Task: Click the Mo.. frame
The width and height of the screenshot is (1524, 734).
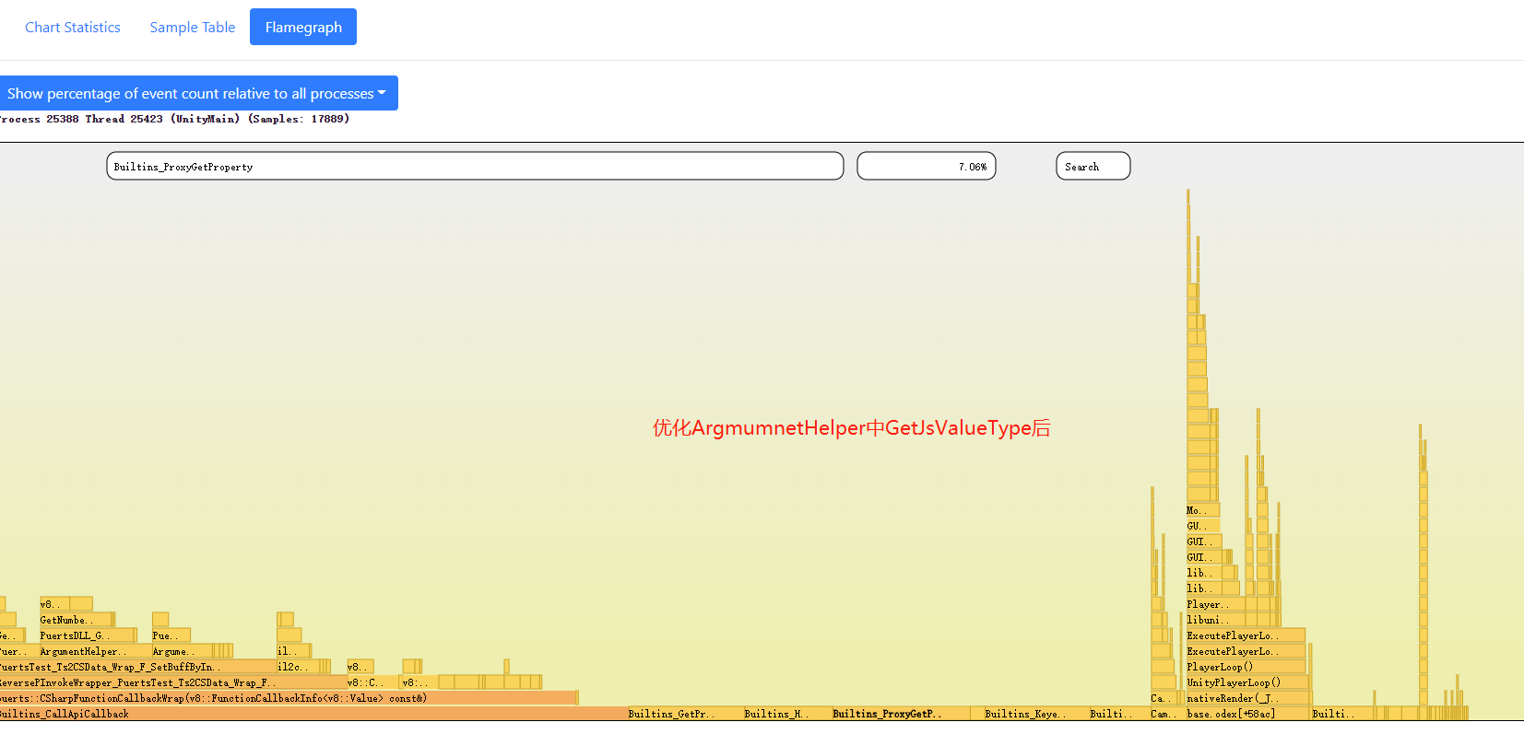Action: pos(1202,510)
